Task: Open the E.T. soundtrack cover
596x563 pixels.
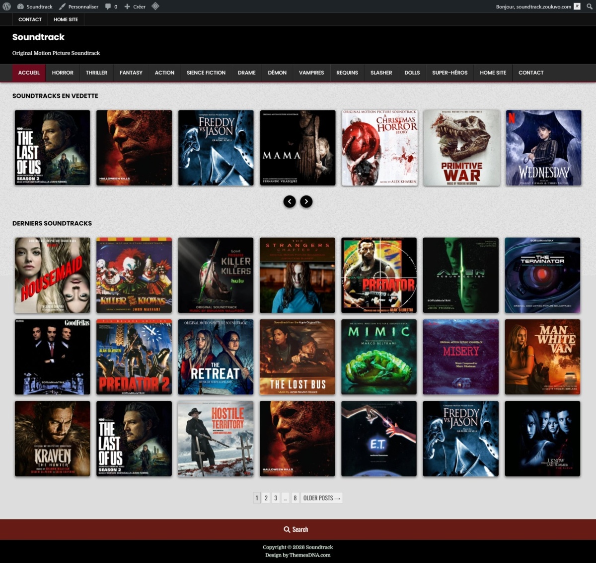Action: tap(379, 439)
